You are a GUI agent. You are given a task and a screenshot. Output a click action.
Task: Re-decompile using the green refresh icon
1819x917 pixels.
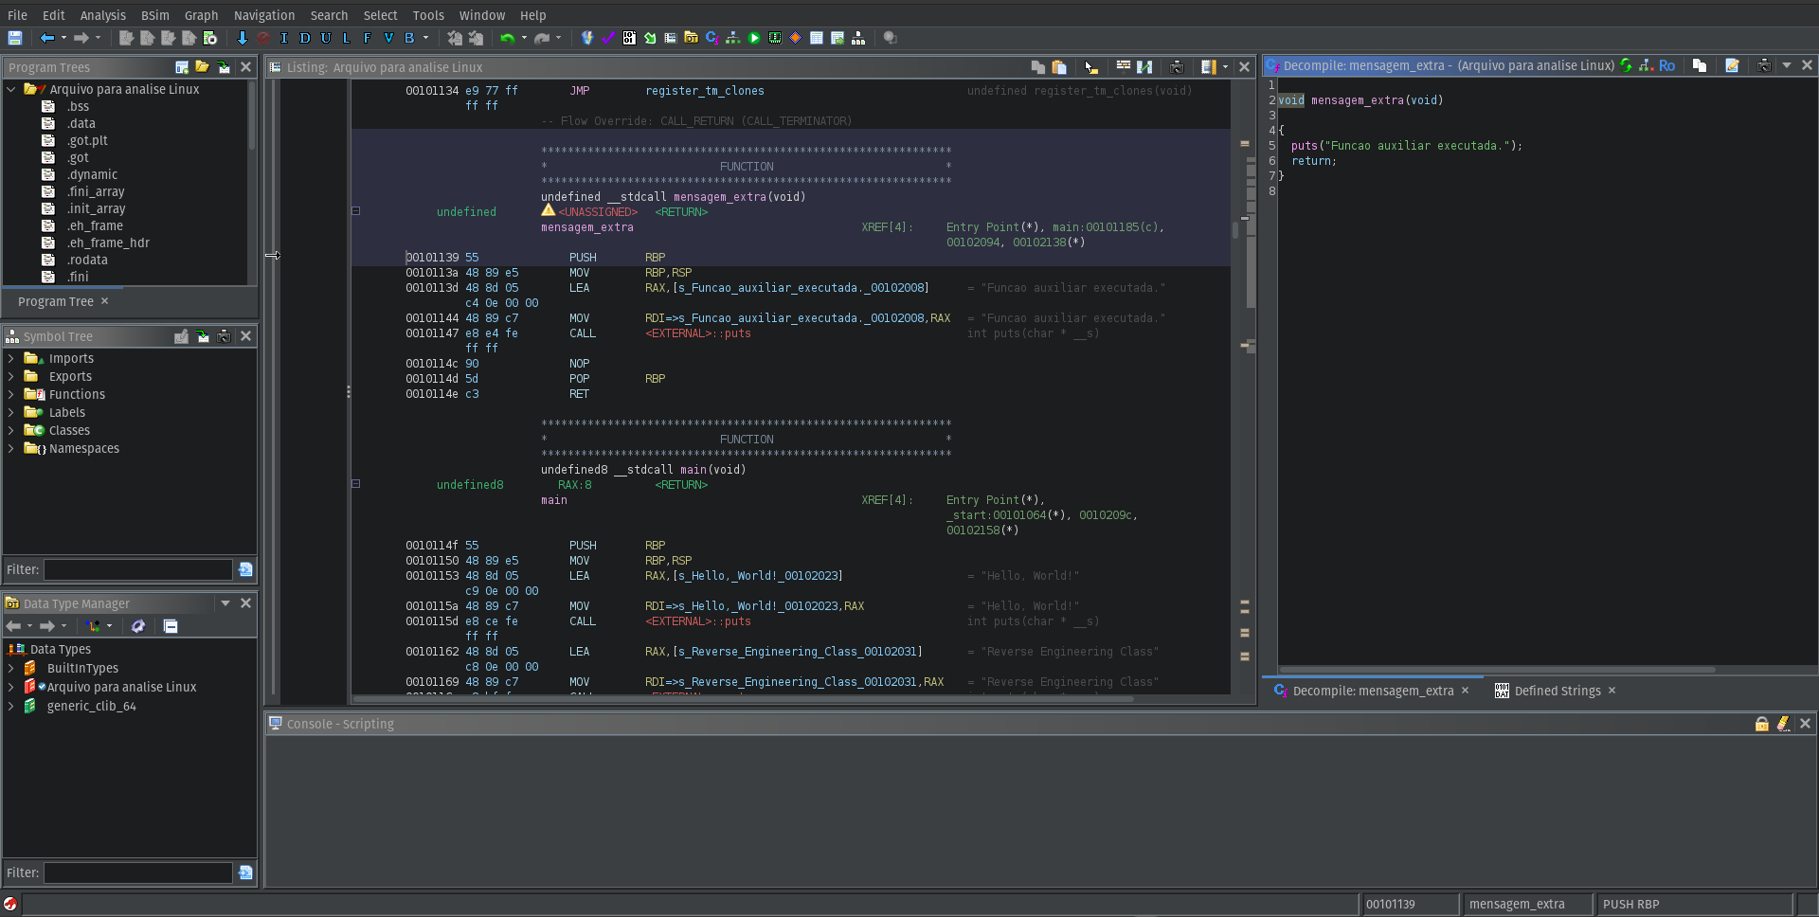[1626, 65]
